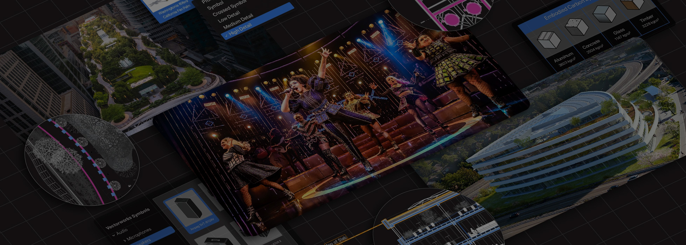This screenshot has width=686, height=245.
Task: Choose the Symbol menu entry
Action: click(x=216, y=5)
